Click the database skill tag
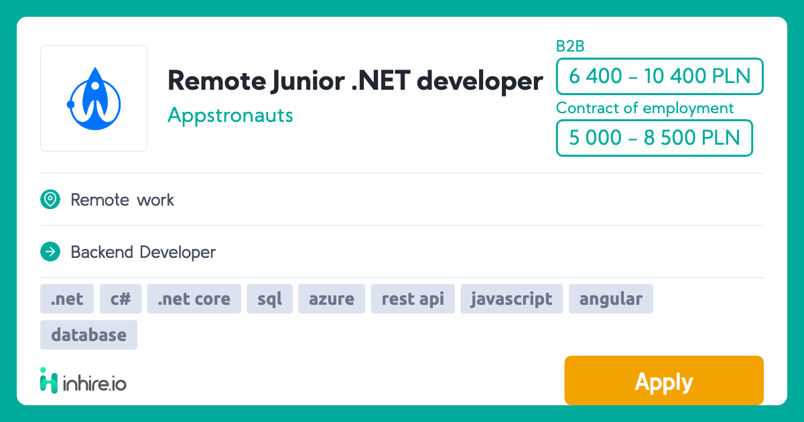The height and width of the screenshot is (422, 804). [88, 335]
